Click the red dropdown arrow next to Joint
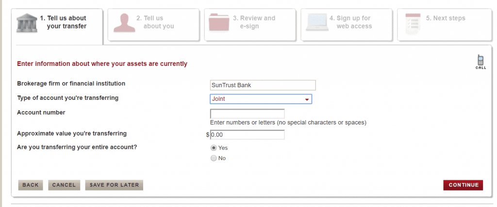 pyautogui.click(x=307, y=100)
